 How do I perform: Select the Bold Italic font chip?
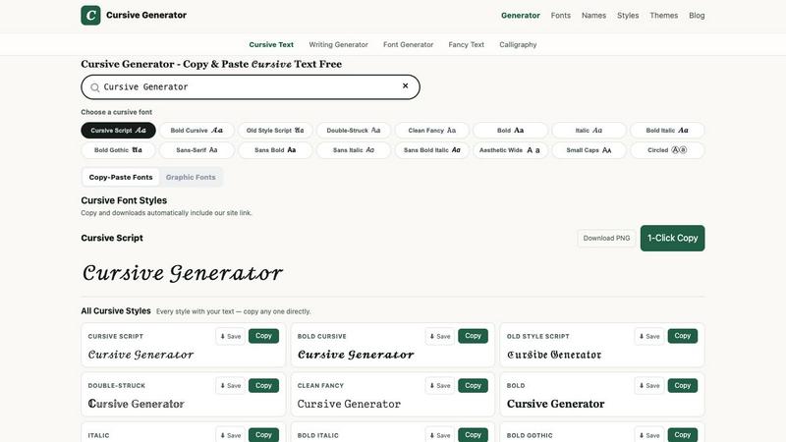pyautogui.click(x=667, y=131)
